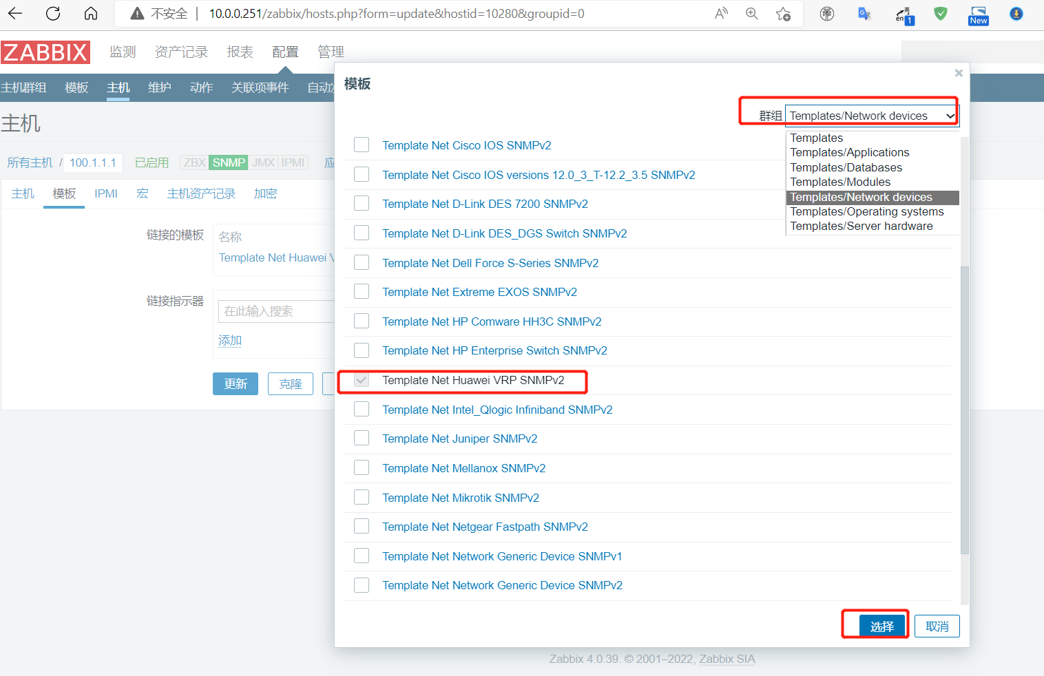Screen dimensions: 1044x676
Task: Click the 已启用 status link
Action: coord(152,162)
